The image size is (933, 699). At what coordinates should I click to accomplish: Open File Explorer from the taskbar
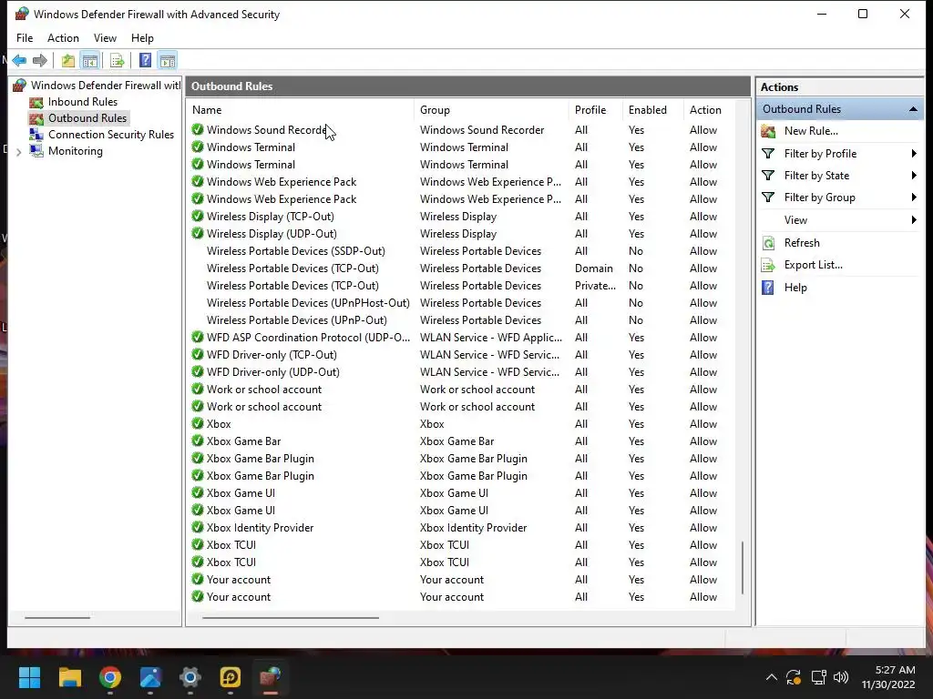click(69, 677)
